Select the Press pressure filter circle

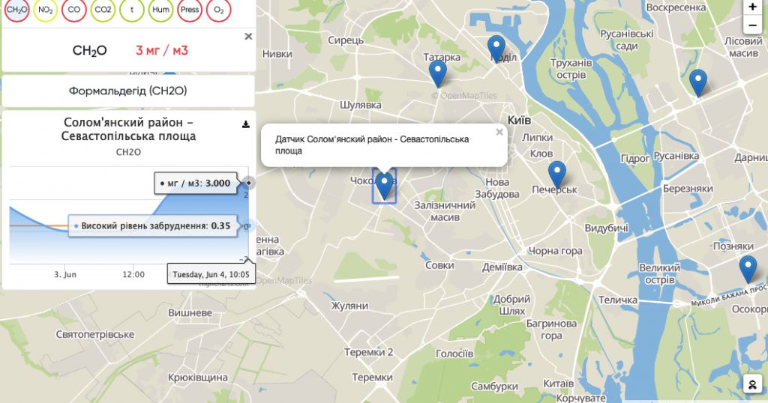(189, 10)
